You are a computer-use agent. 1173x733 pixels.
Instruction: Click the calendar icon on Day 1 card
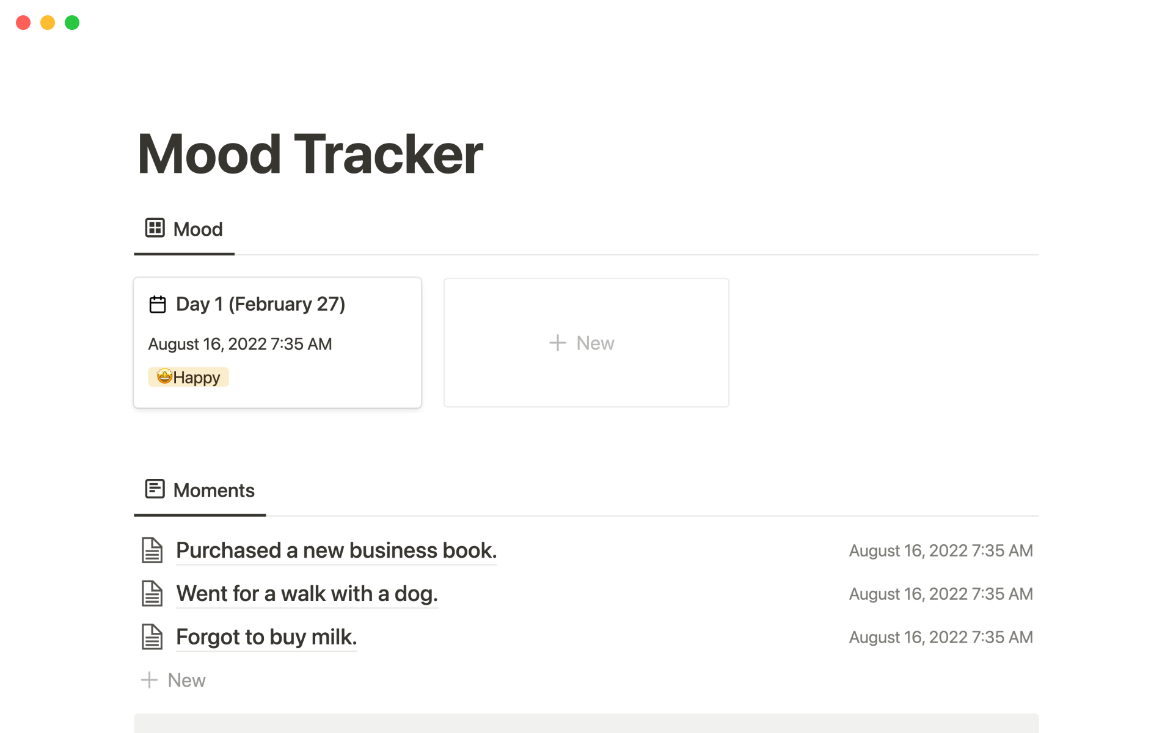pyautogui.click(x=158, y=304)
